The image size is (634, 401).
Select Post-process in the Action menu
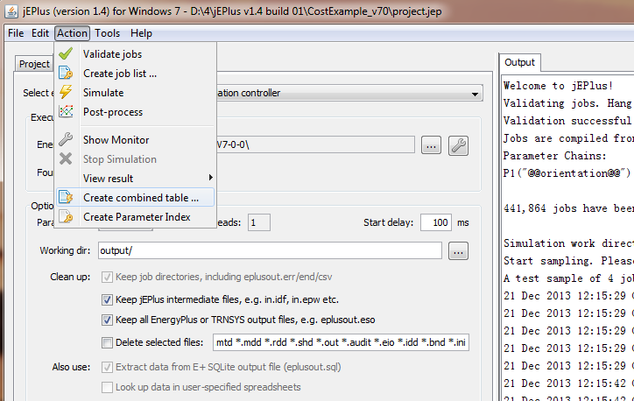point(135,112)
